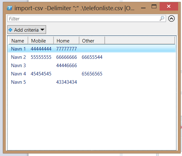
Task: Sort by the Mobile column header
Action: [41, 41]
